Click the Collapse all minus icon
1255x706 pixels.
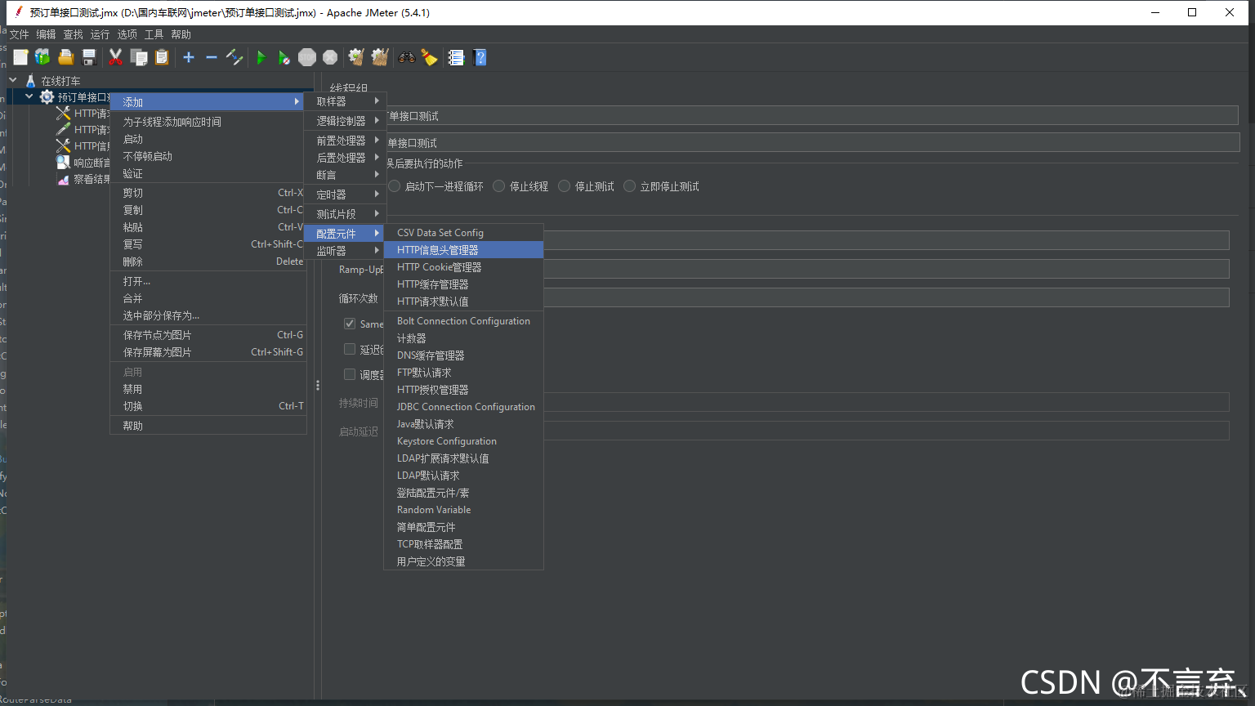(x=212, y=57)
